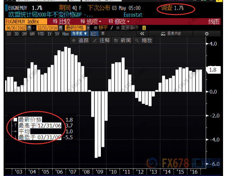Open the 最新价格 field dropdown arrow
Image resolution: width=227 pixels, height=176 pixels.
point(88,28)
